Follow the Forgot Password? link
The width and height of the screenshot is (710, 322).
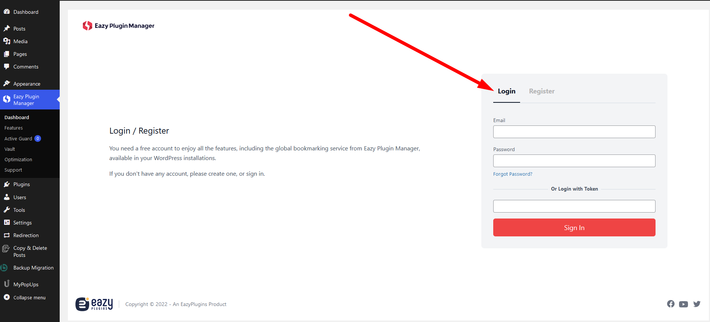pos(512,174)
